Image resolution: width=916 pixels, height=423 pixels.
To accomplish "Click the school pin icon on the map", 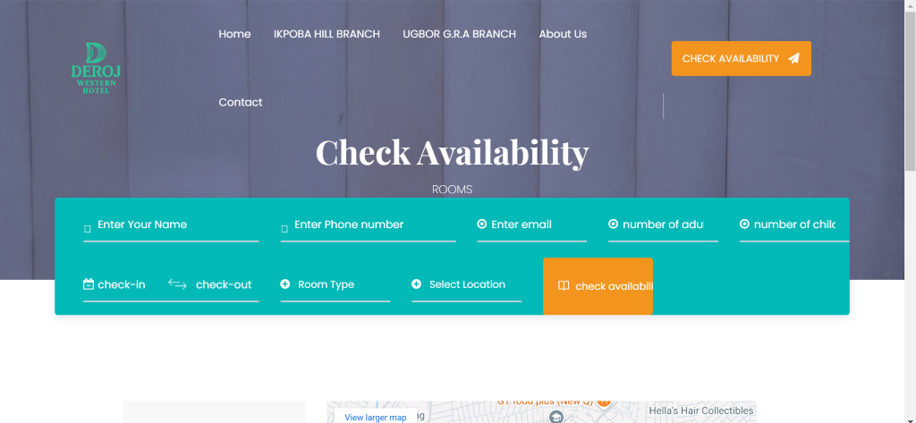I will pyautogui.click(x=556, y=417).
